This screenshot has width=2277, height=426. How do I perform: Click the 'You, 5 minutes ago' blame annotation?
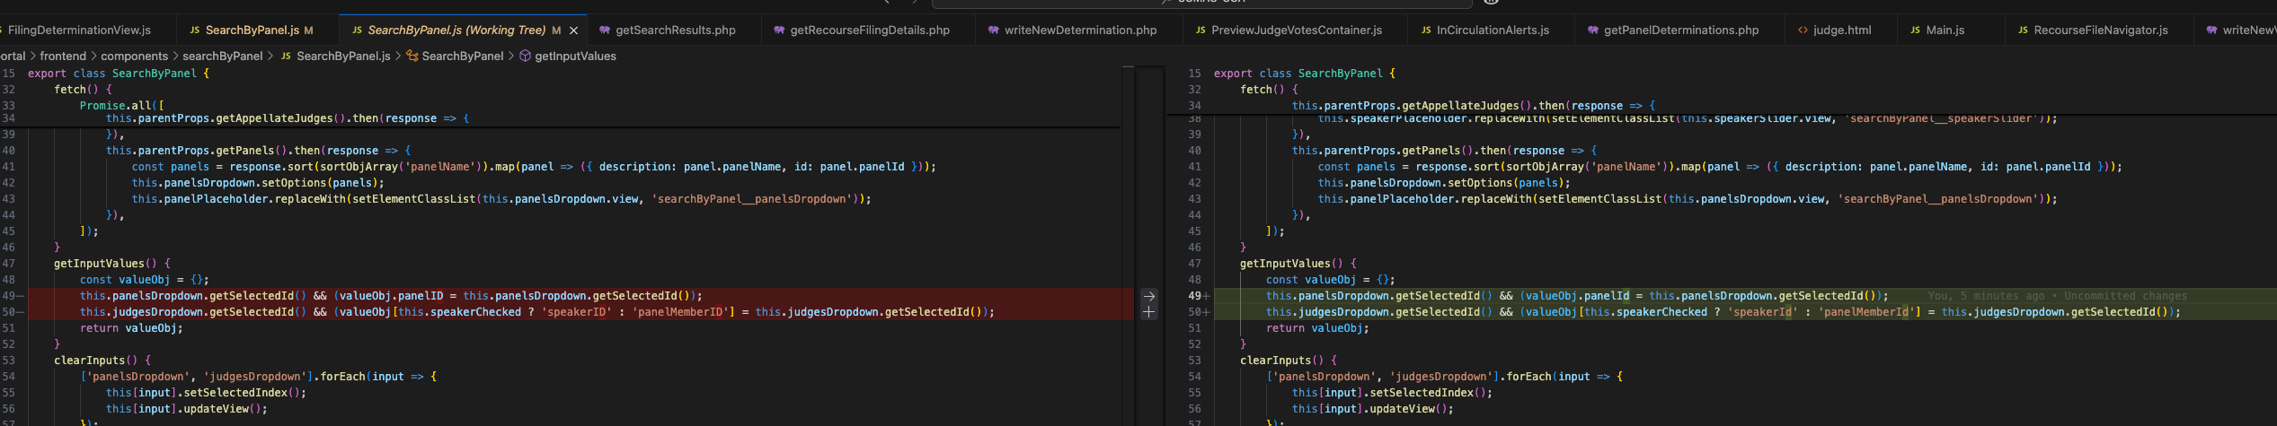click(2056, 296)
